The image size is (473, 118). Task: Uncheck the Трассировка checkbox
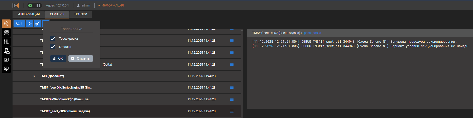53,39
